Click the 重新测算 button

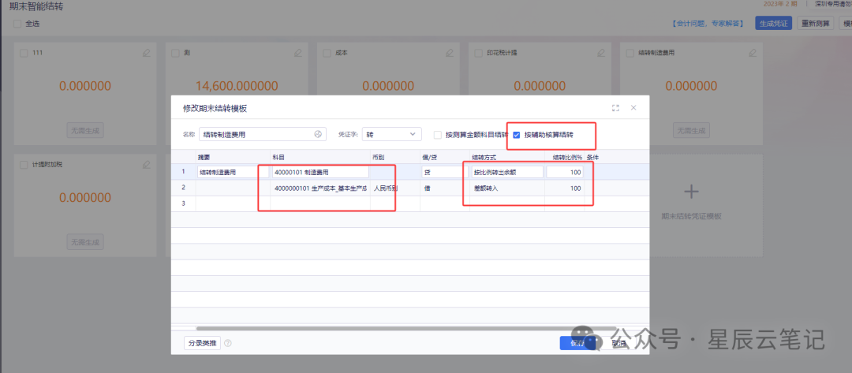point(815,24)
